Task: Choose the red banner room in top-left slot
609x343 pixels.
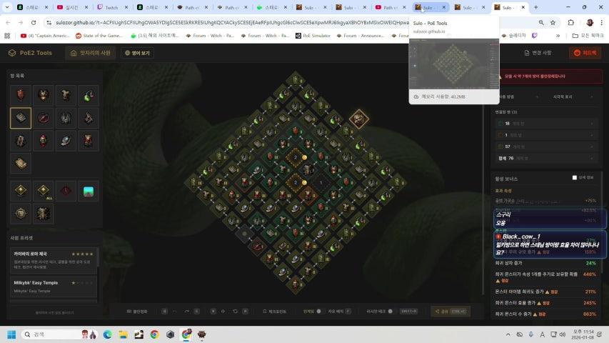Action: 21,95
